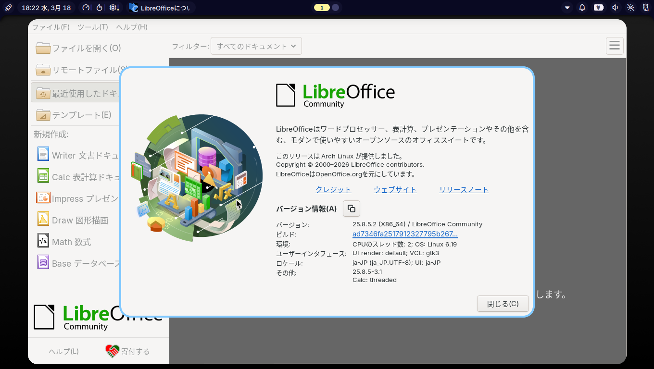Click the 寄付する donate heart button
Screen dimensions: 654x369
pyautogui.click(x=127, y=351)
